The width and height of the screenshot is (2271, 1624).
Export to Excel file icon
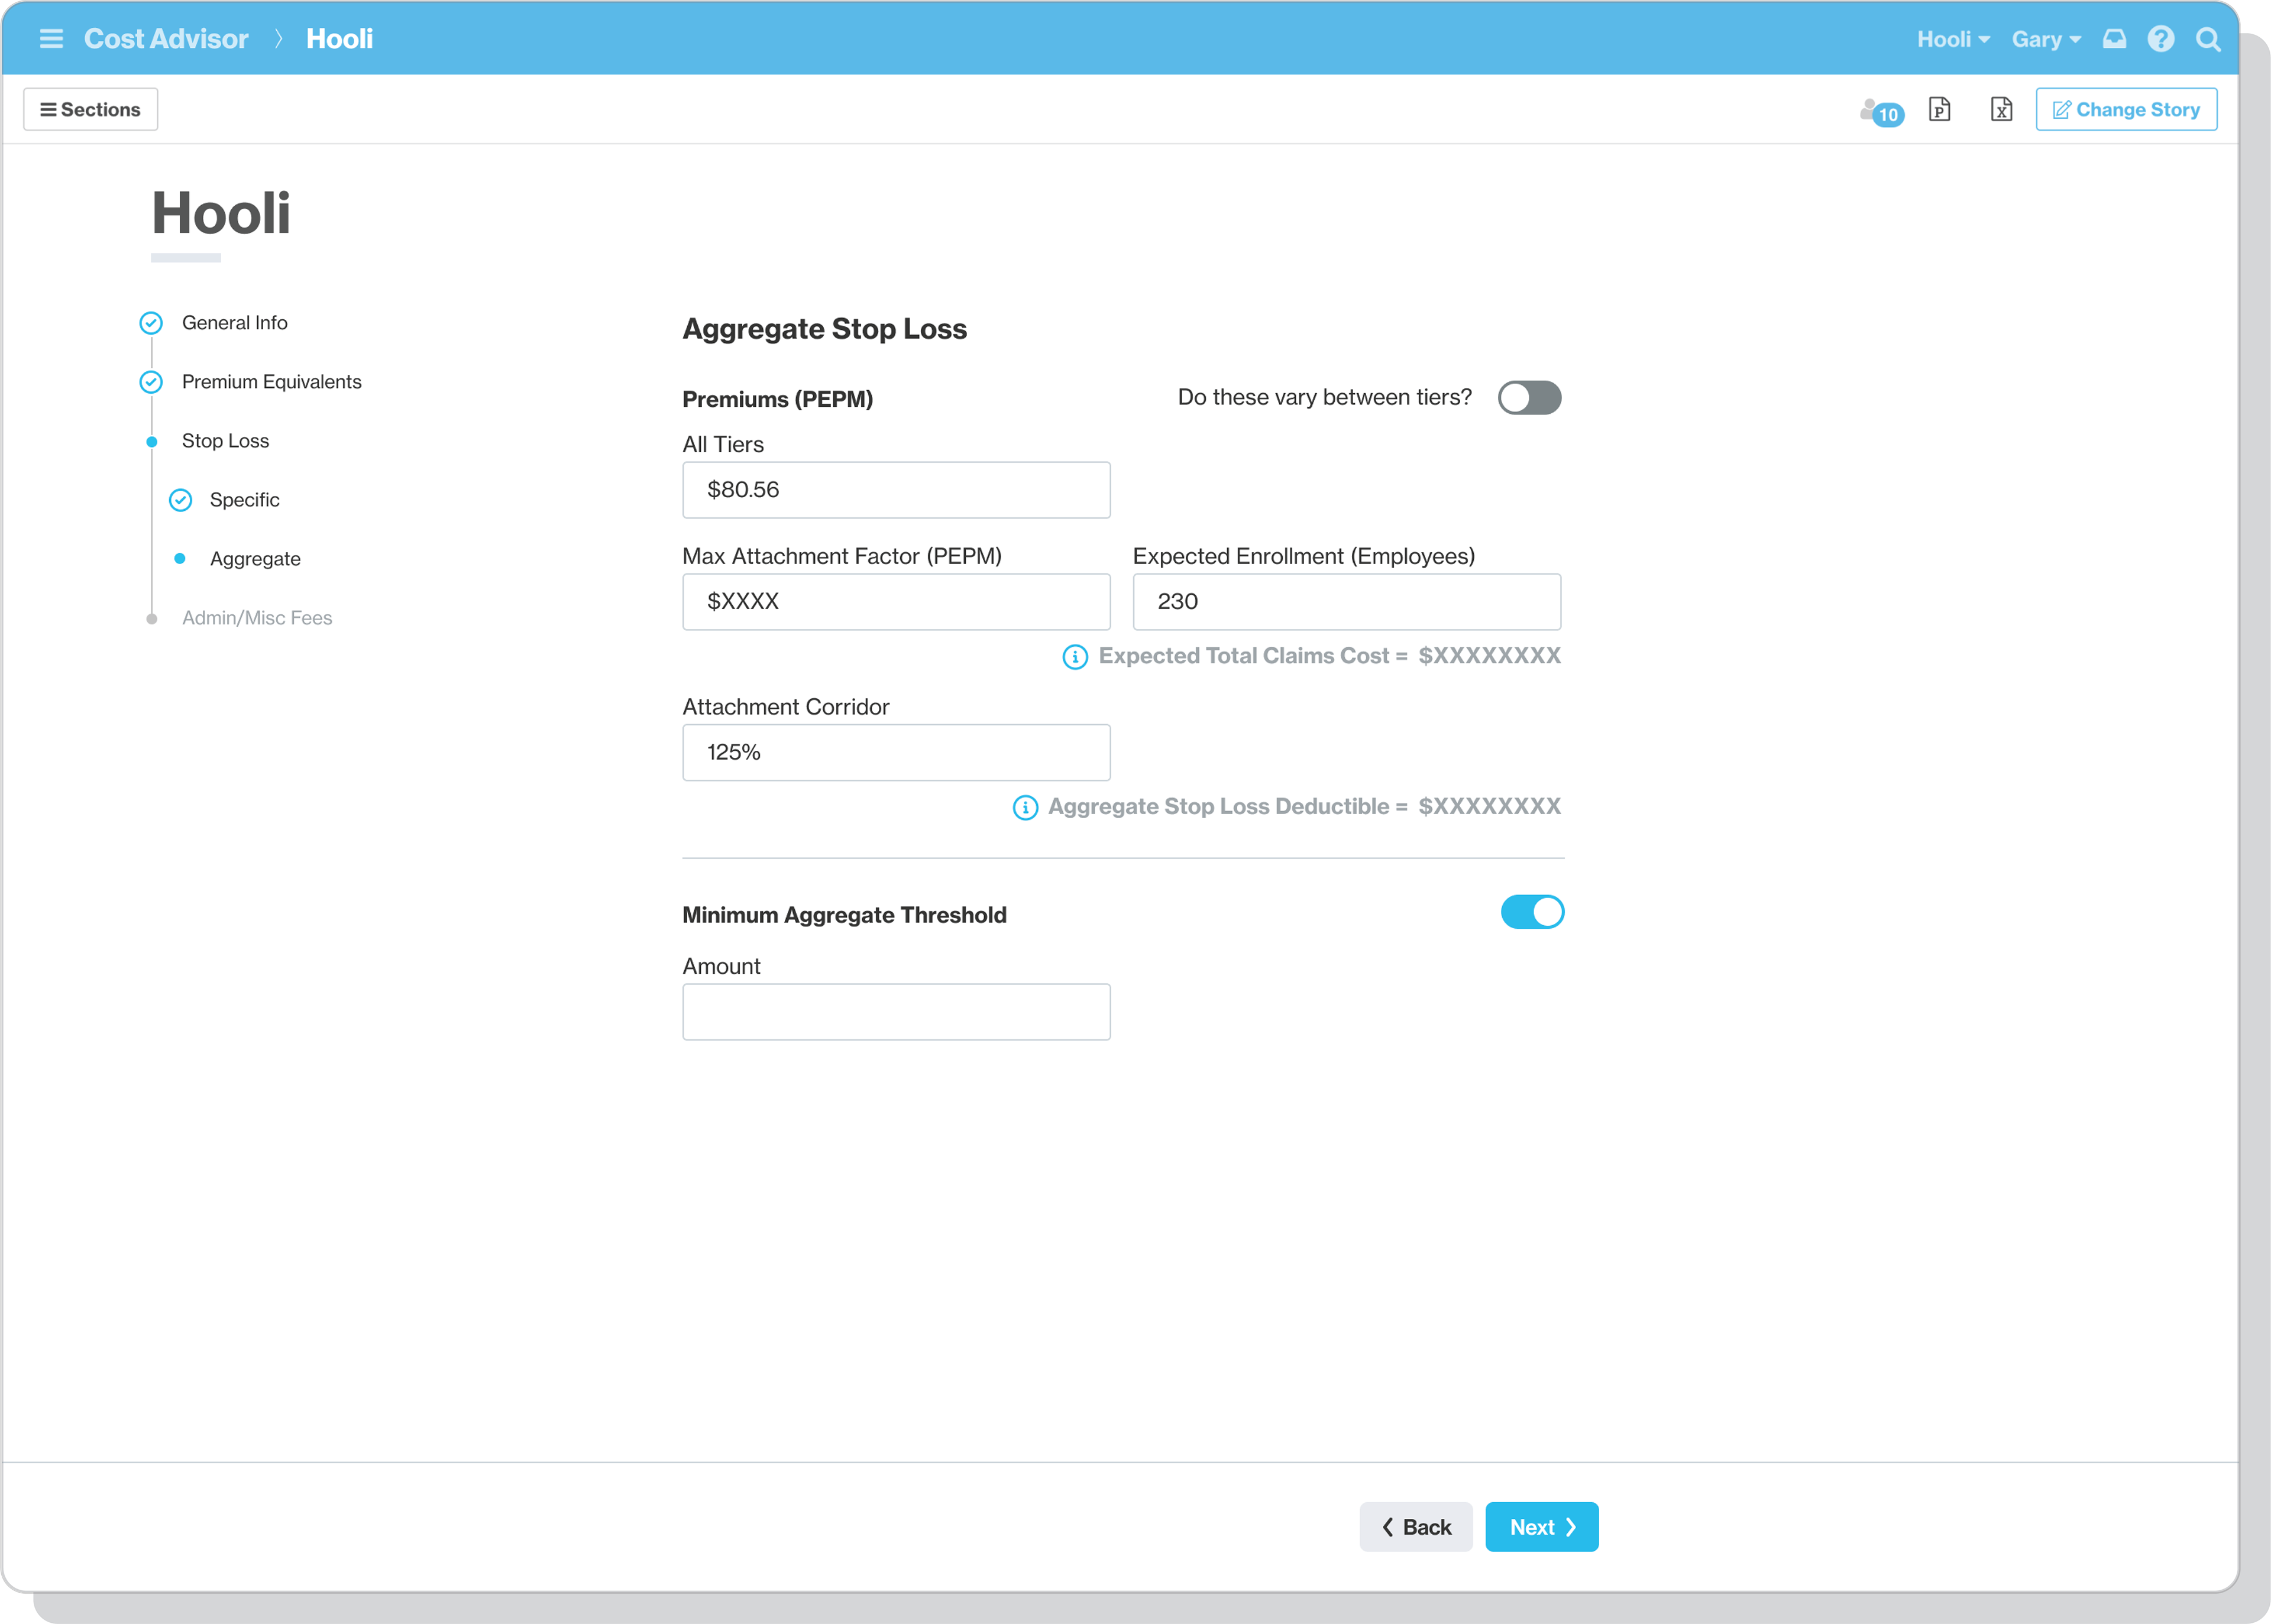coord(2001,109)
